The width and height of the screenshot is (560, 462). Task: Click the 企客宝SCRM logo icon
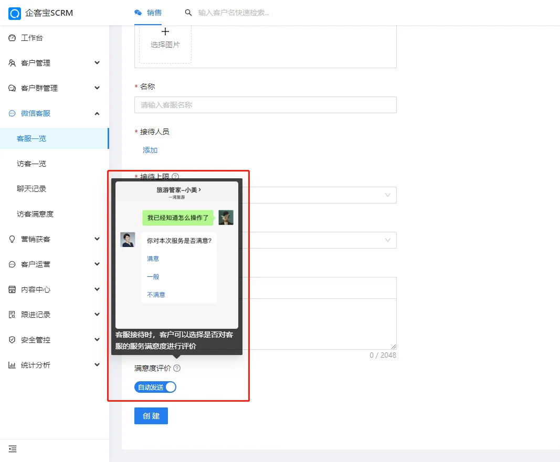point(15,13)
